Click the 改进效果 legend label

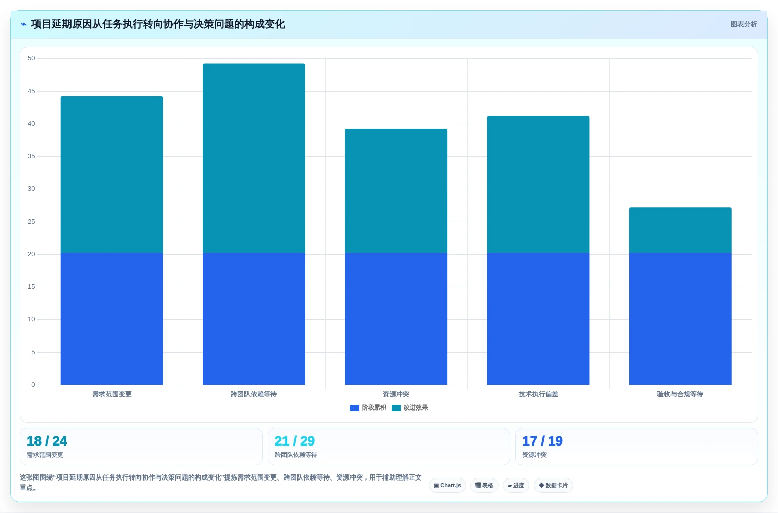(x=416, y=408)
